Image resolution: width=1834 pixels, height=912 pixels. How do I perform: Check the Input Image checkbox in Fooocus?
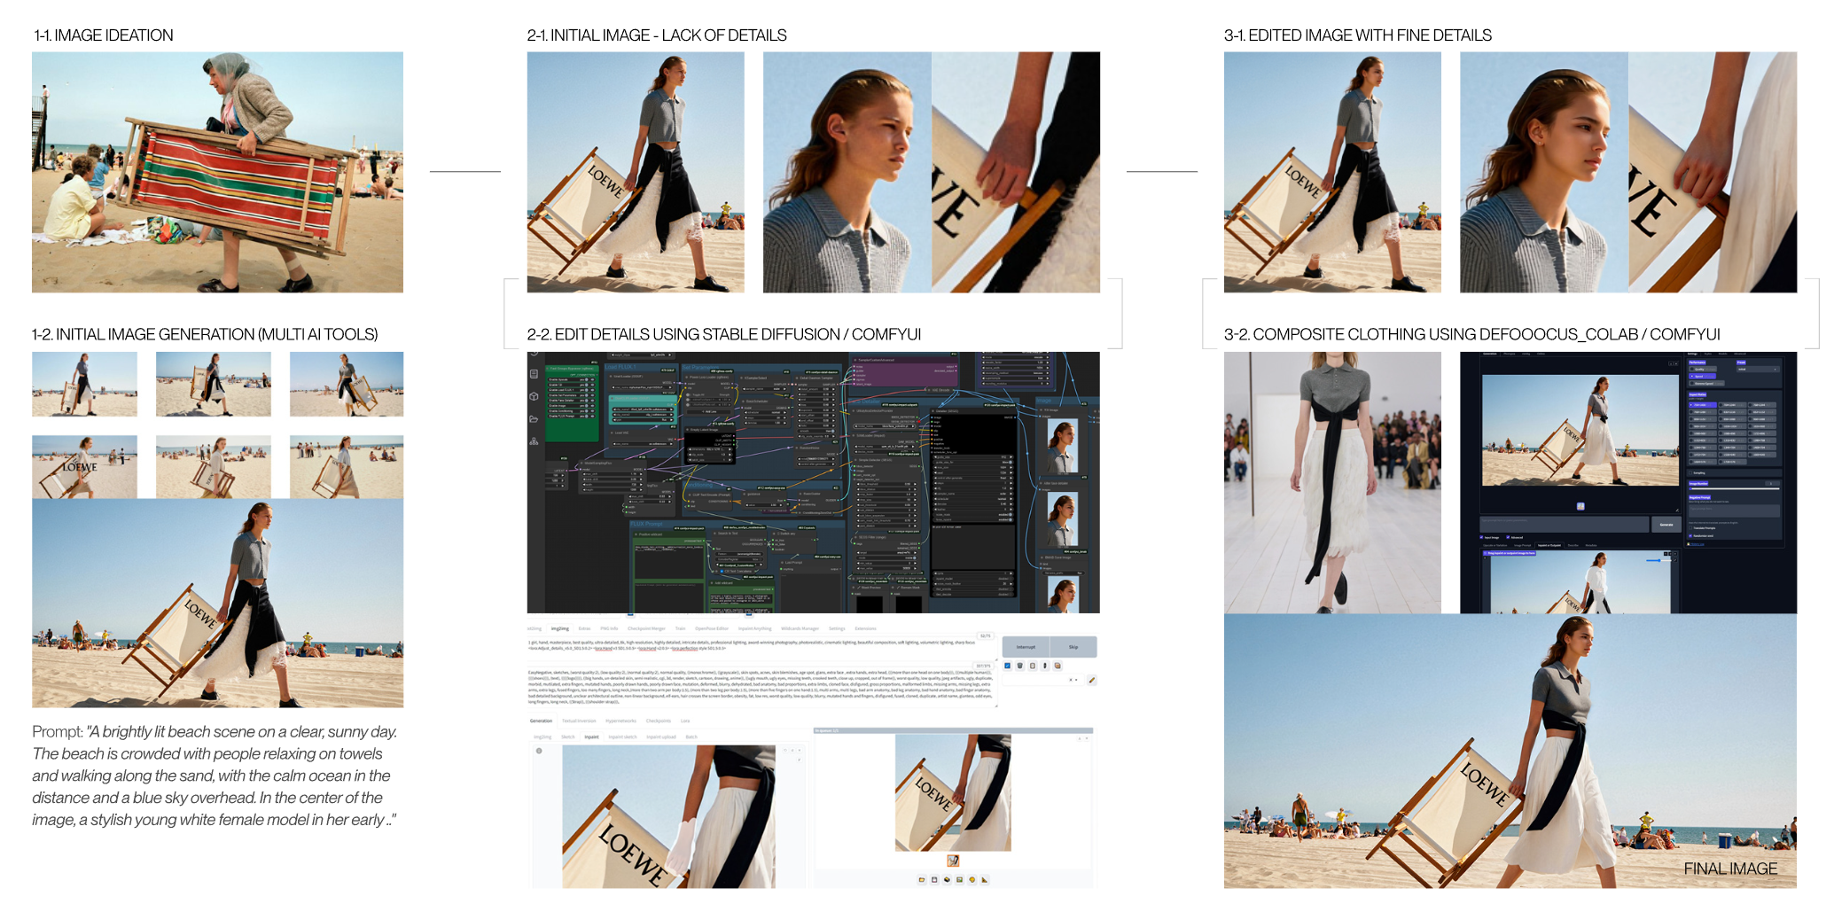click(x=1481, y=537)
